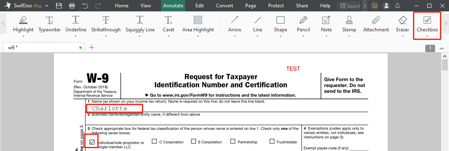Open the Home tab
This screenshot has height=151, width=449.
[x=121, y=6]
